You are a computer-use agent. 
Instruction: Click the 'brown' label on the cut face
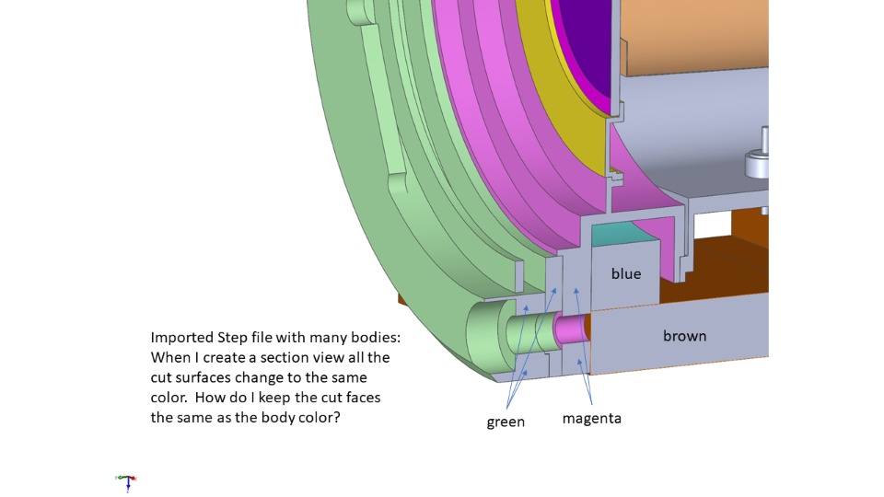[x=684, y=336]
